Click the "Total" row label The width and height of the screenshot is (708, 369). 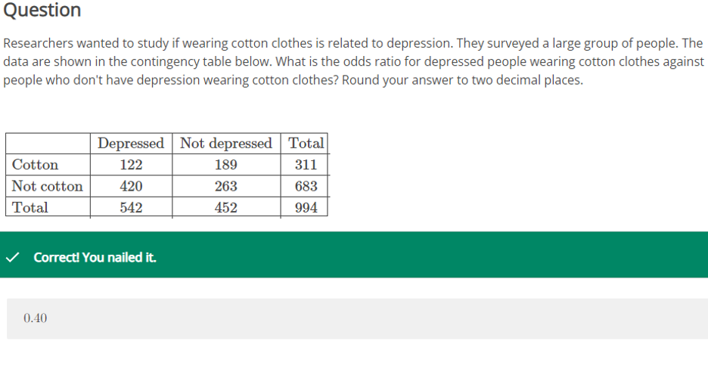30,207
